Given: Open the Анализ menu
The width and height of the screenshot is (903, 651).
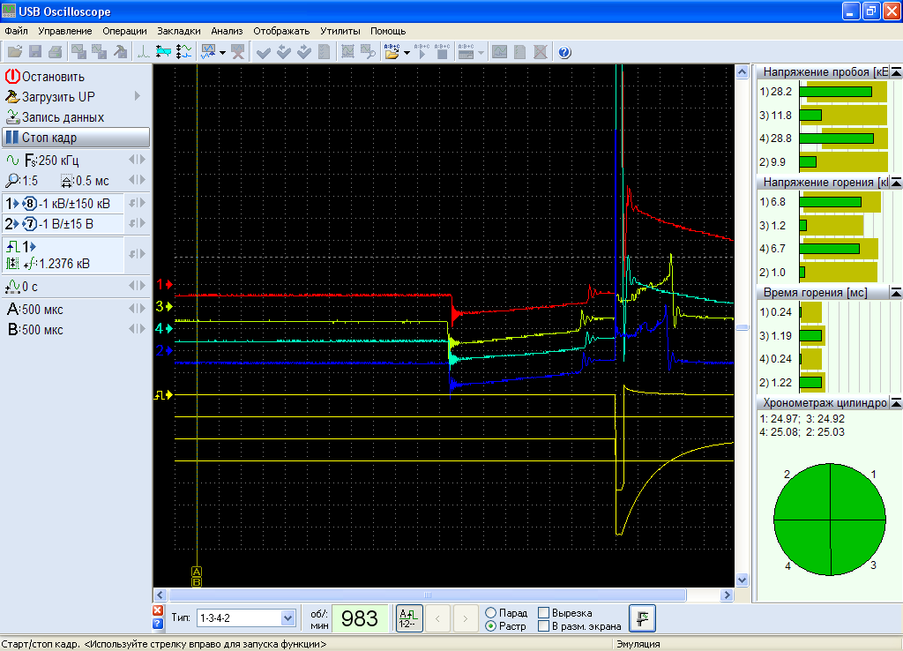Looking at the screenshot, I should [227, 31].
